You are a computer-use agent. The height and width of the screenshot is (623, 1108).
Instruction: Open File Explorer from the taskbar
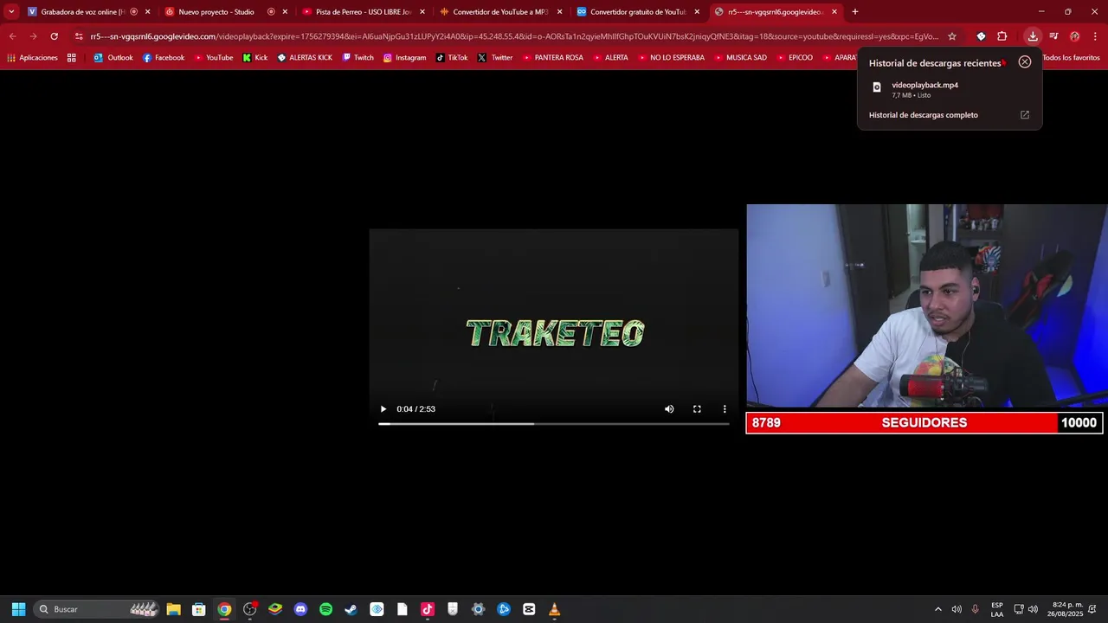coord(173,609)
